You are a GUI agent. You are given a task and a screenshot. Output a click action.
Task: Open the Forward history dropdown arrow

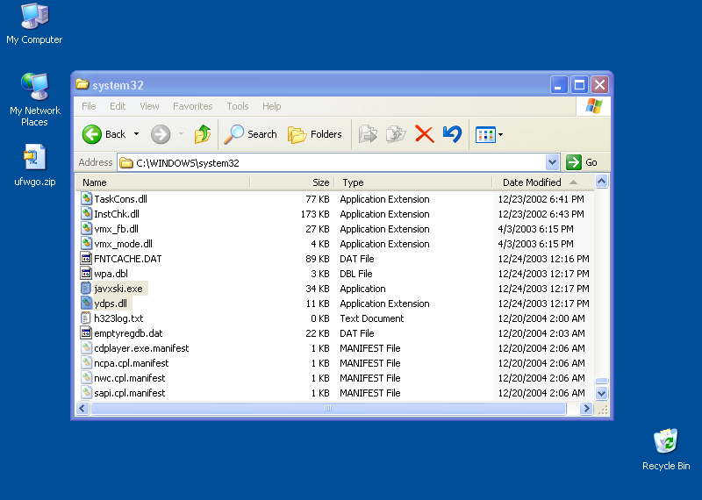pyautogui.click(x=181, y=134)
